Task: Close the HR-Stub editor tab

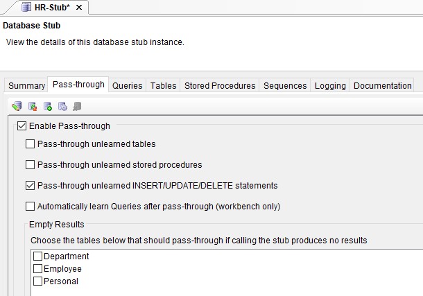Action: [x=79, y=7]
